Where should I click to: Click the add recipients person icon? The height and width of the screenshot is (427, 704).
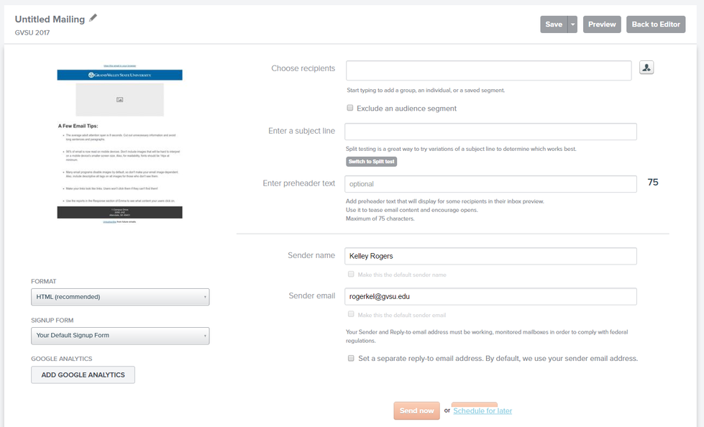point(646,68)
